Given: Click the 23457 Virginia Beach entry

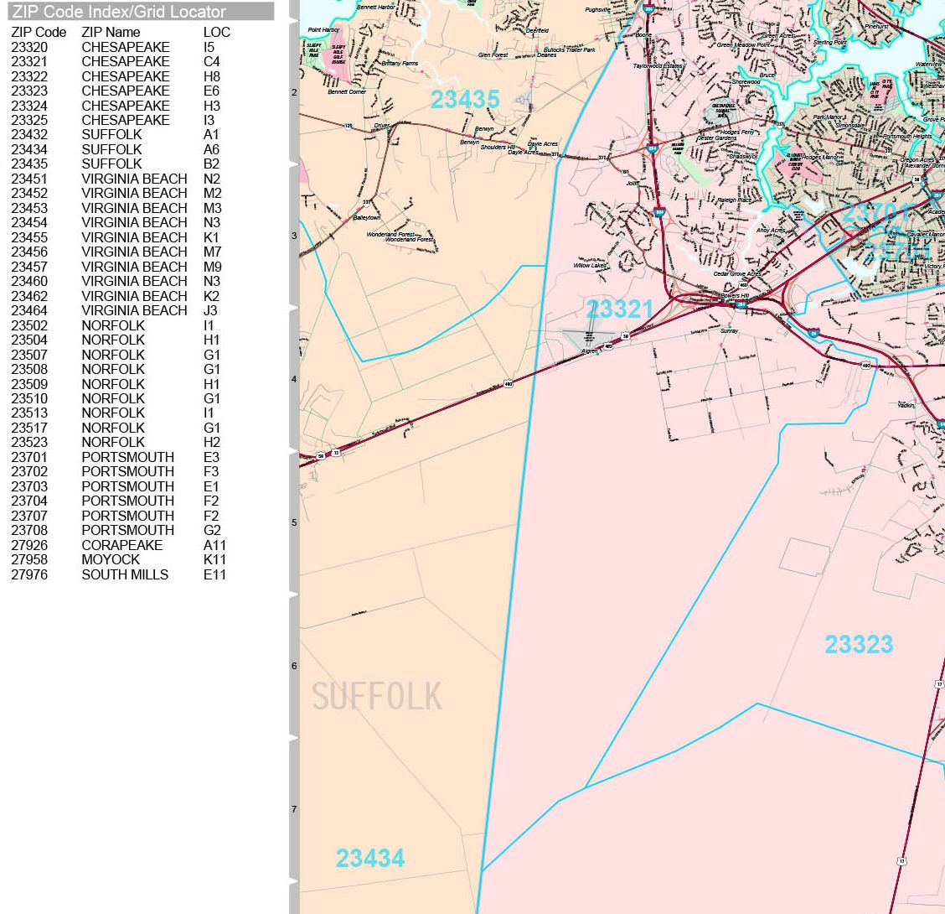Looking at the screenshot, I should pyautogui.click(x=121, y=267).
